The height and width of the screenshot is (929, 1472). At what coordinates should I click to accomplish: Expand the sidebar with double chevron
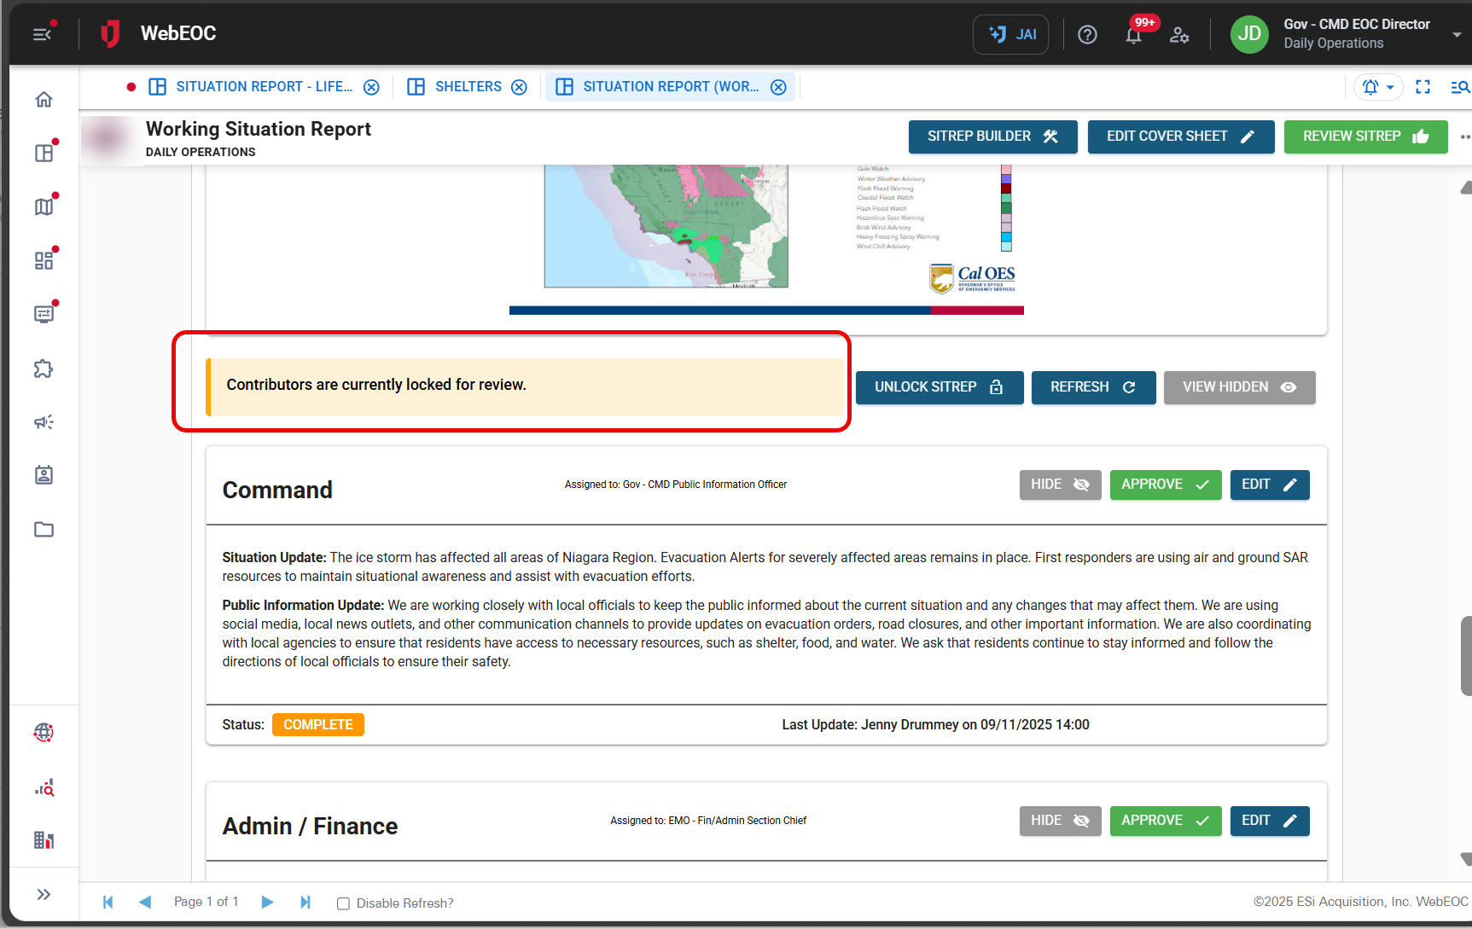(44, 894)
